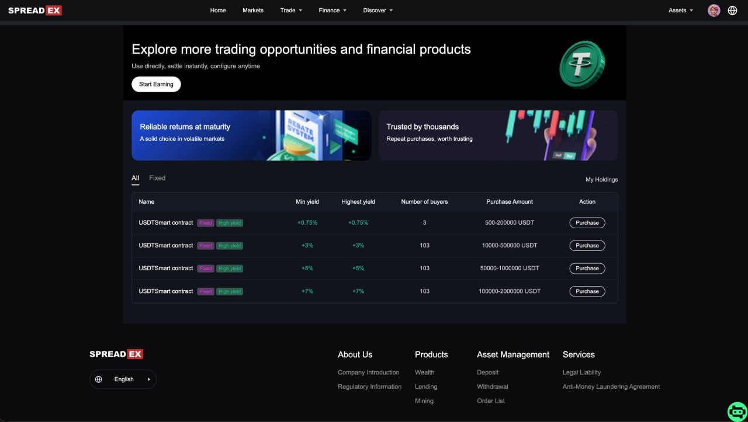Screen dimensions: 748x422
Task: Purchase the +0.75% yield contract
Action: point(587,222)
